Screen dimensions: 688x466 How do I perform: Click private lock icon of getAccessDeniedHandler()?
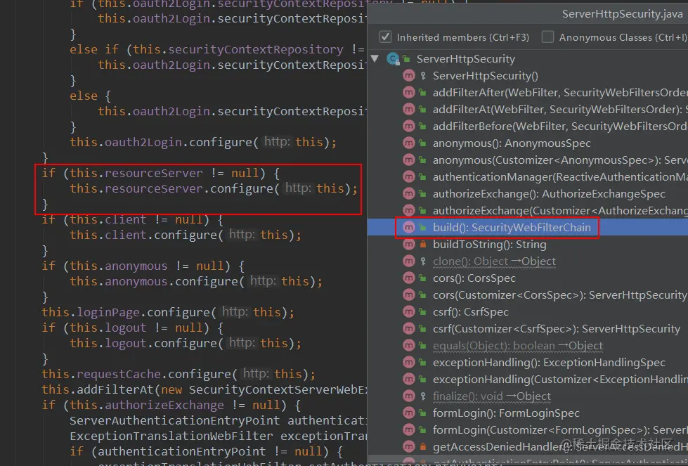422,447
